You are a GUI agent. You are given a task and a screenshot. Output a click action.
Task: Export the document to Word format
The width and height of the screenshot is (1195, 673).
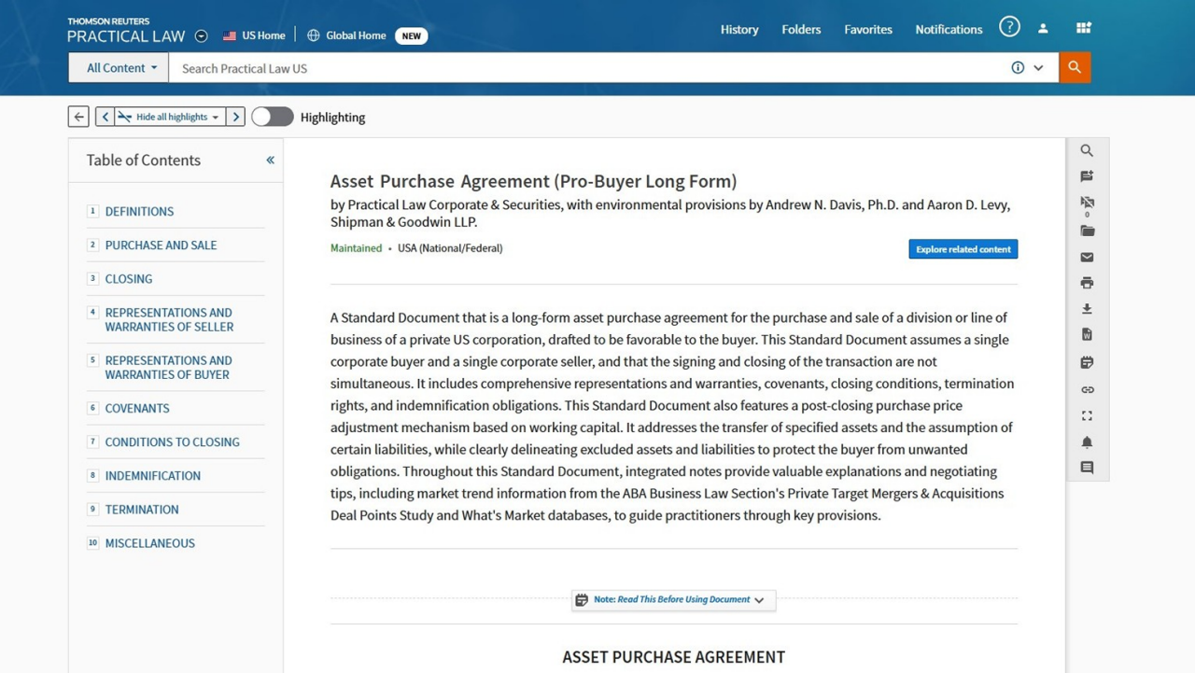click(x=1087, y=333)
